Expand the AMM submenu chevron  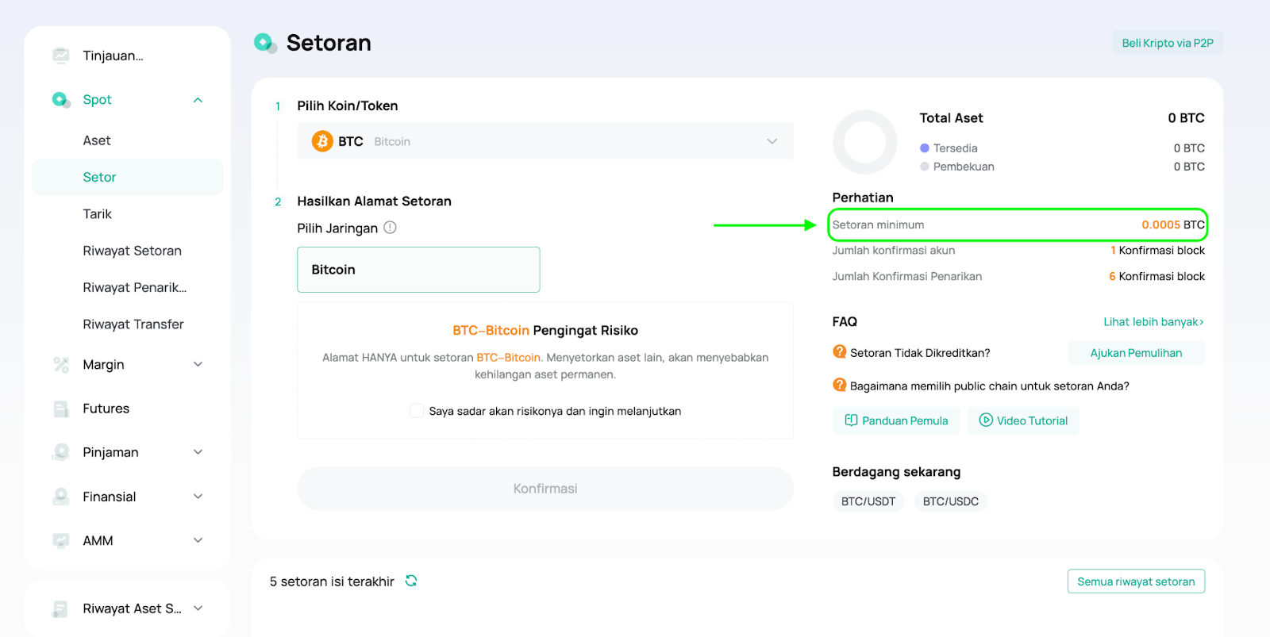click(198, 540)
